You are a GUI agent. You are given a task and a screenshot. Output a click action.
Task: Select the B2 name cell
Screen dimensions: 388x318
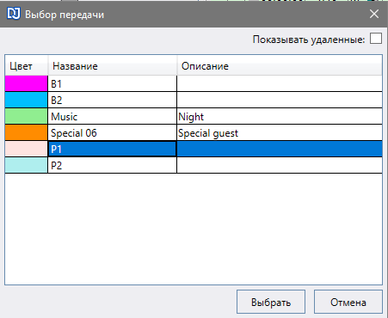click(112, 100)
